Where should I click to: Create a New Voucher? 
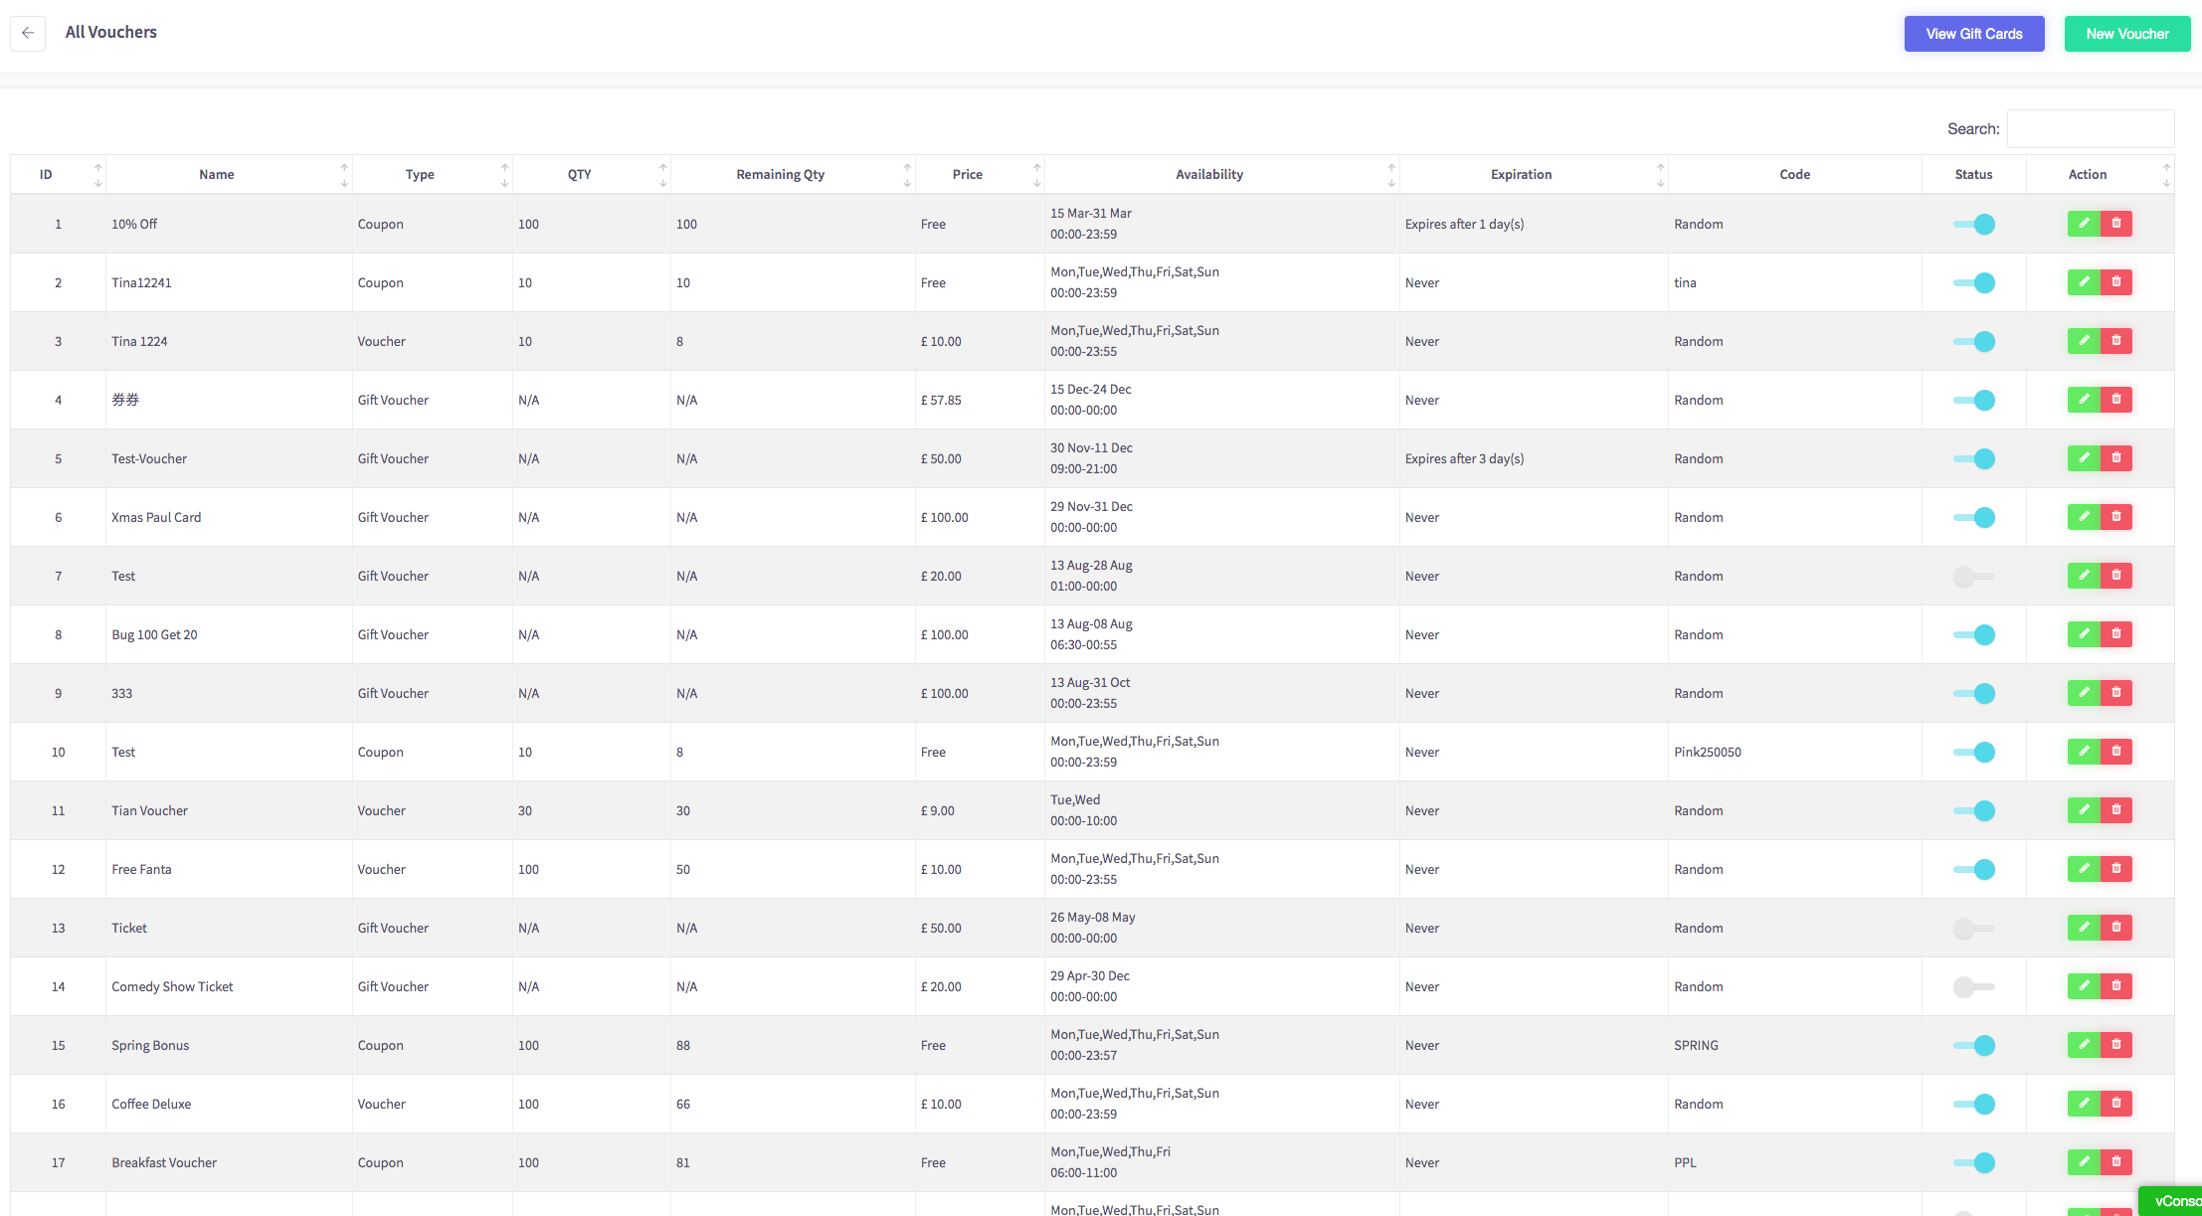[2127, 34]
